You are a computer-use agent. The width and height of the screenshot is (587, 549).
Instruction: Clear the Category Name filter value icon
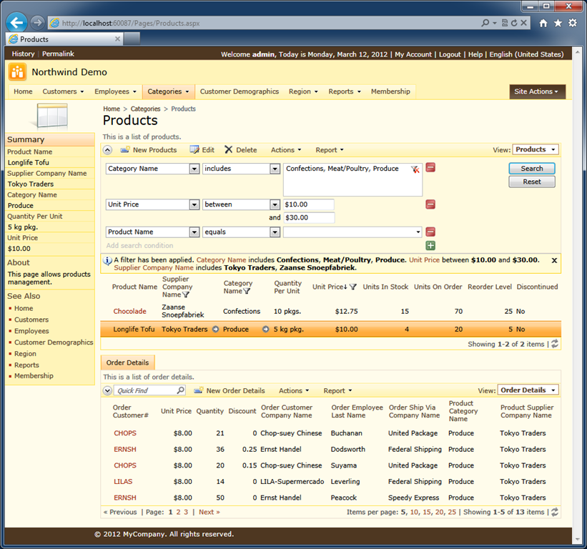tap(415, 169)
